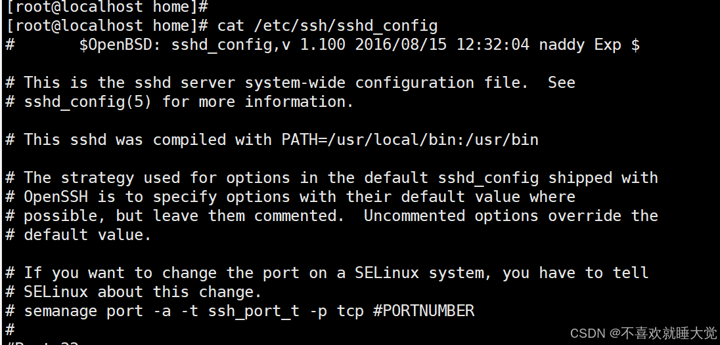Click the $OpenBSD version header line
The width and height of the screenshot is (720, 345).
click(x=323, y=45)
